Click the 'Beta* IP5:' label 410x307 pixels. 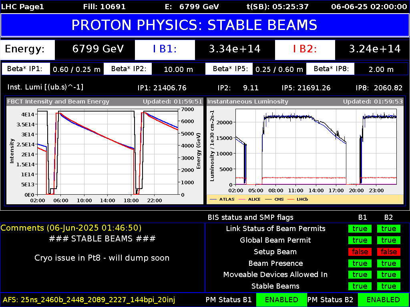[229, 69]
